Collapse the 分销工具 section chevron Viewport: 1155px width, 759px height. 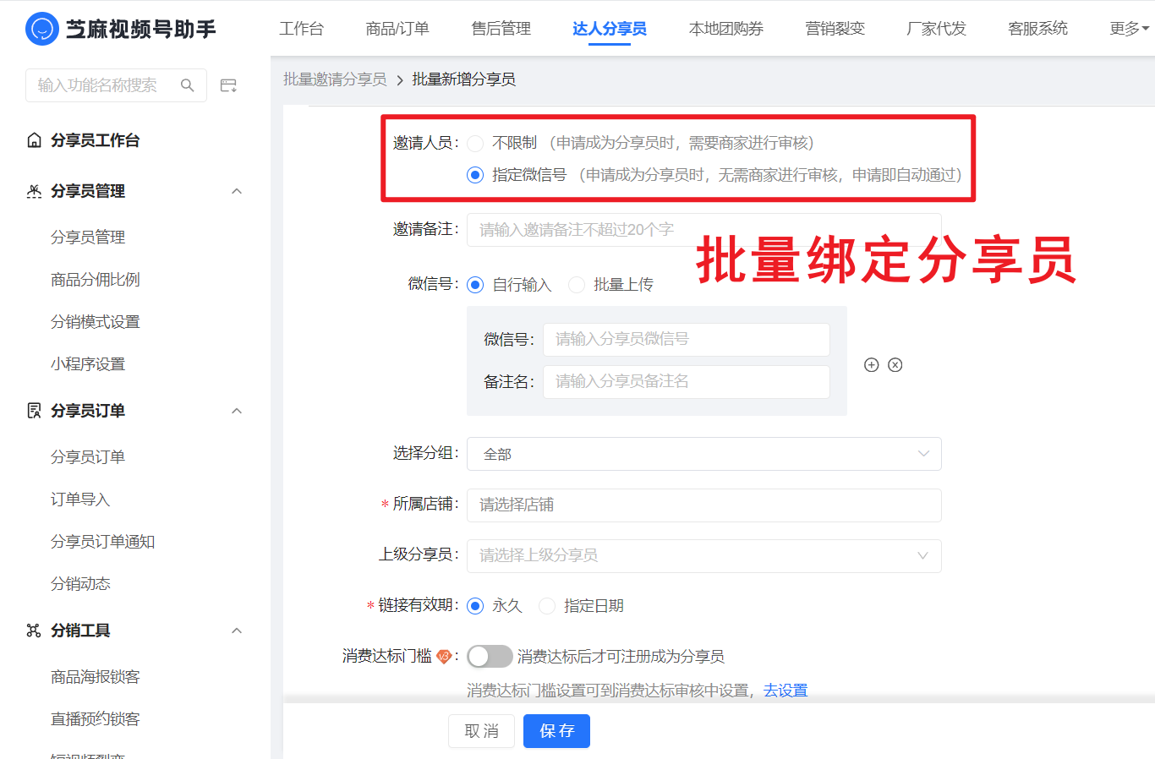(237, 631)
